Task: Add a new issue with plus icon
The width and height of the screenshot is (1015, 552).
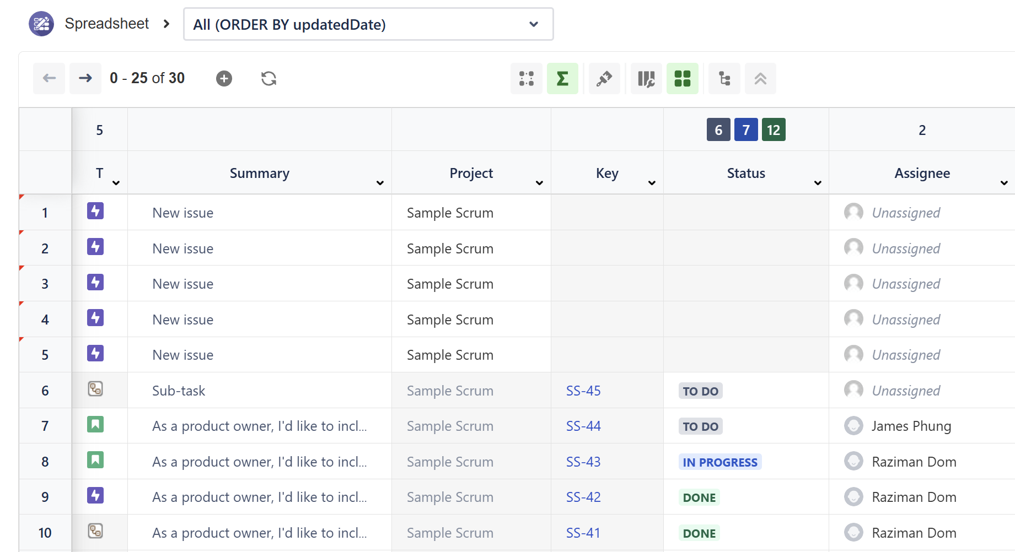Action: [x=224, y=79]
